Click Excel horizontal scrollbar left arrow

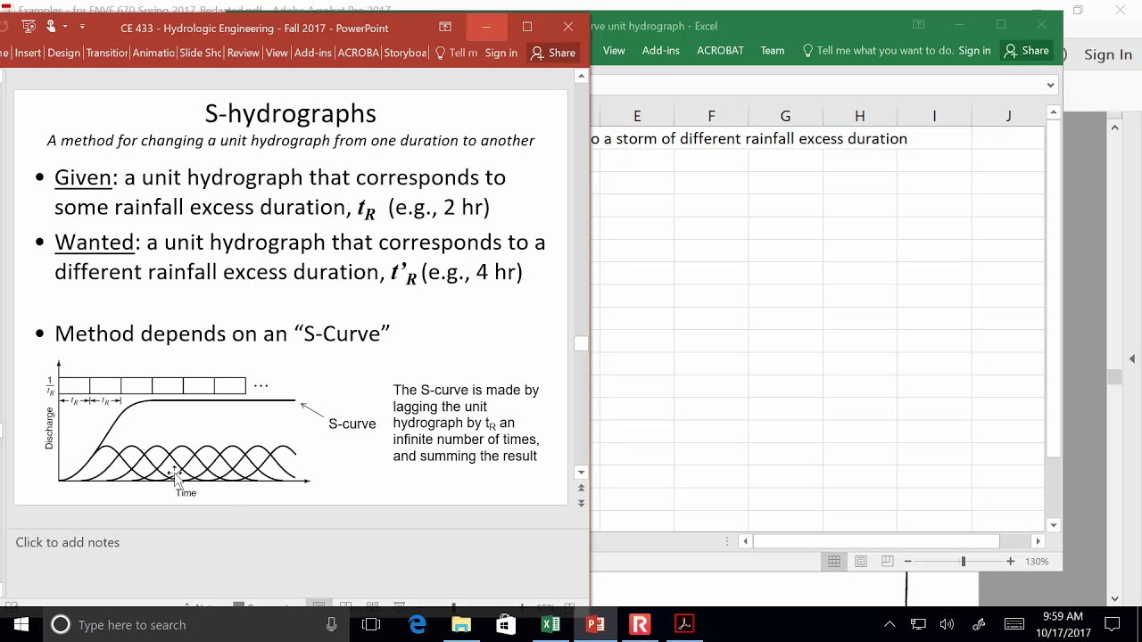(745, 541)
